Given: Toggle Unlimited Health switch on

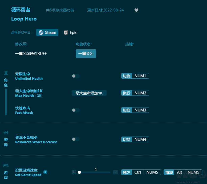Looking at the screenshot, I should pos(76,76).
